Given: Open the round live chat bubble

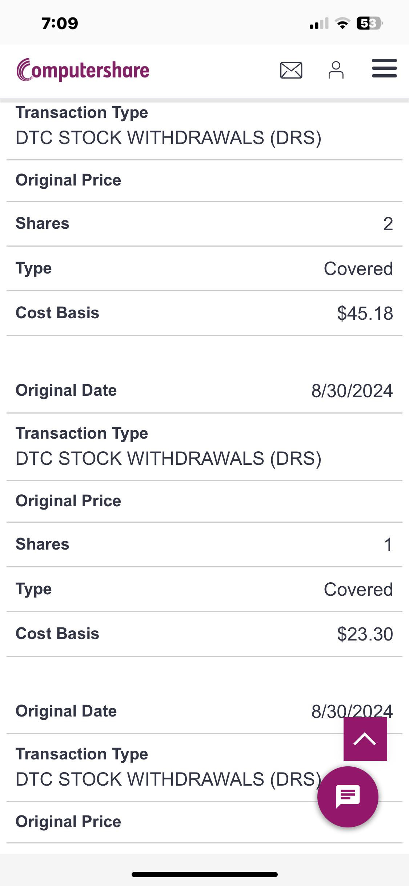Looking at the screenshot, I should pos(348,797).
